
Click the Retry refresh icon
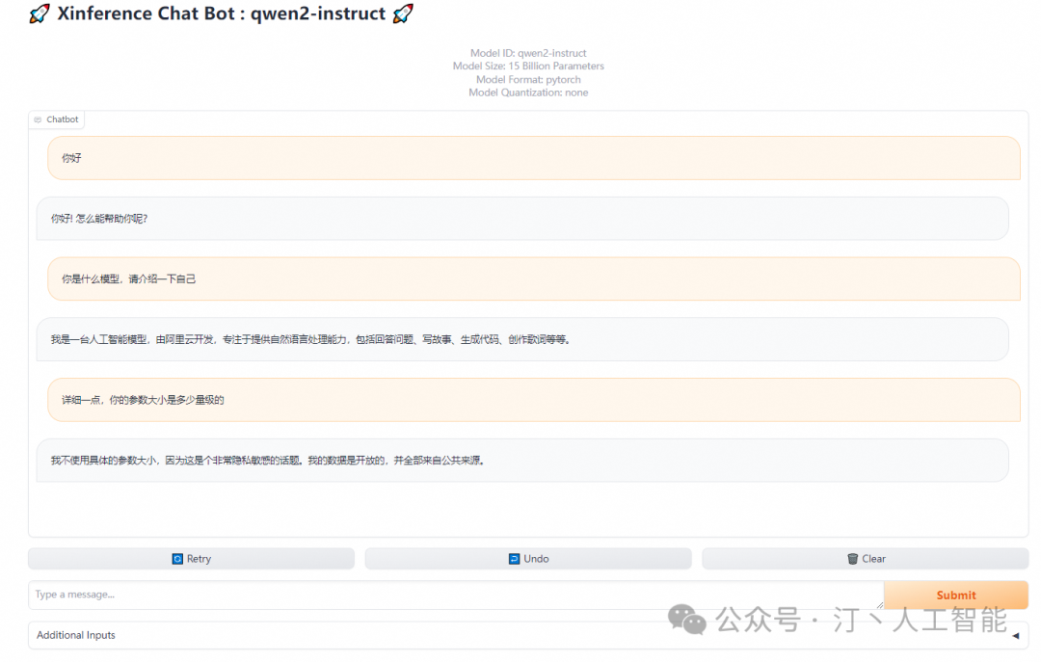pyautogui.click(x=177, y=559)
